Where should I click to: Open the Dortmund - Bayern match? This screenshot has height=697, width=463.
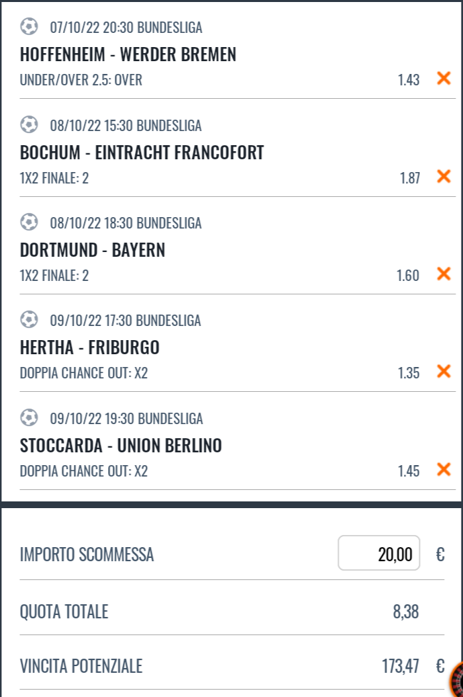93,250
